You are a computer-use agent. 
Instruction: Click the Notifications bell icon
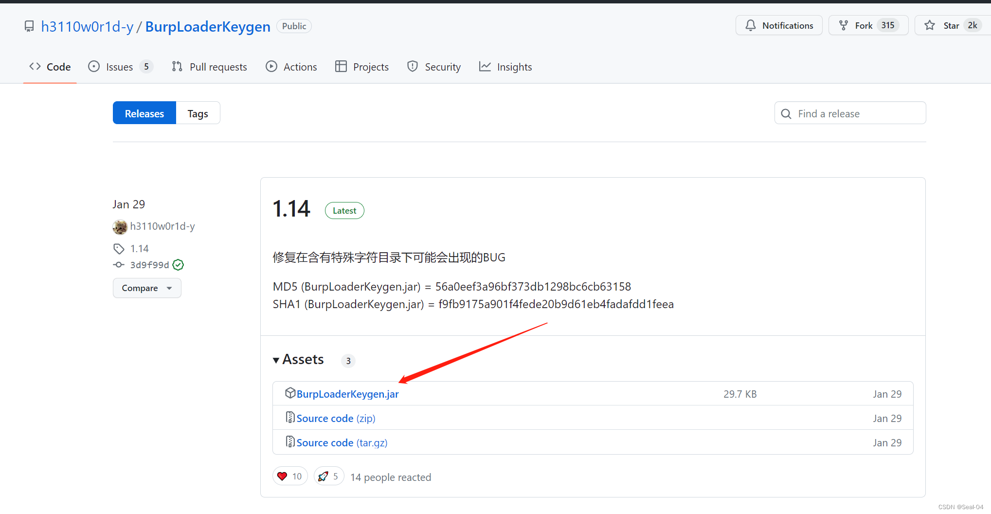coord(751,25)
